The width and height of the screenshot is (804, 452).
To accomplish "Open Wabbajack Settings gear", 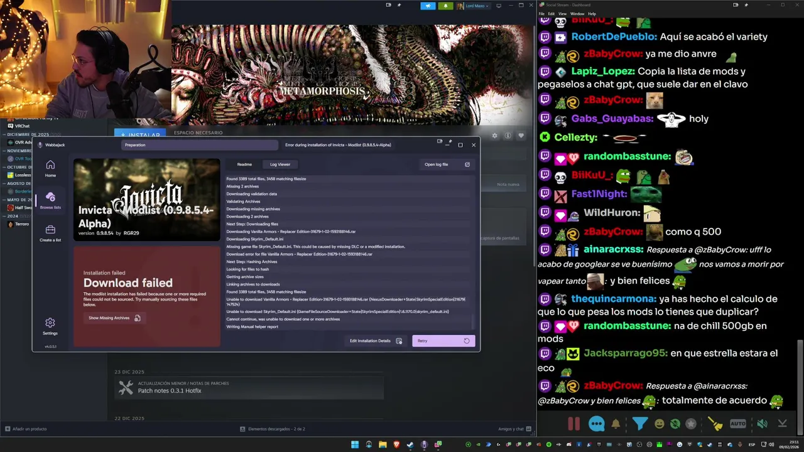I will [x=50, y=326].
